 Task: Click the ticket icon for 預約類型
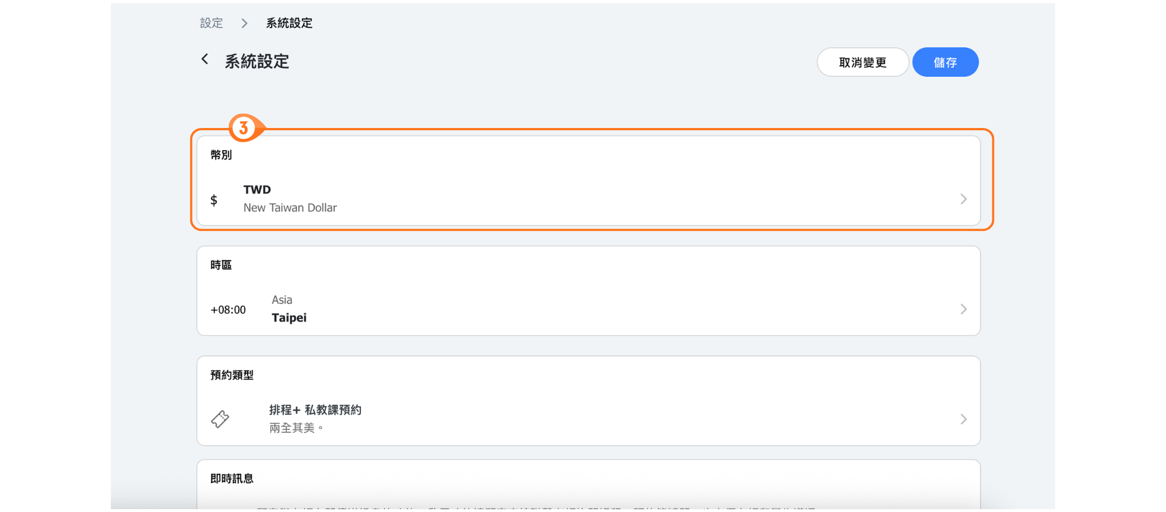pos(220,419)
